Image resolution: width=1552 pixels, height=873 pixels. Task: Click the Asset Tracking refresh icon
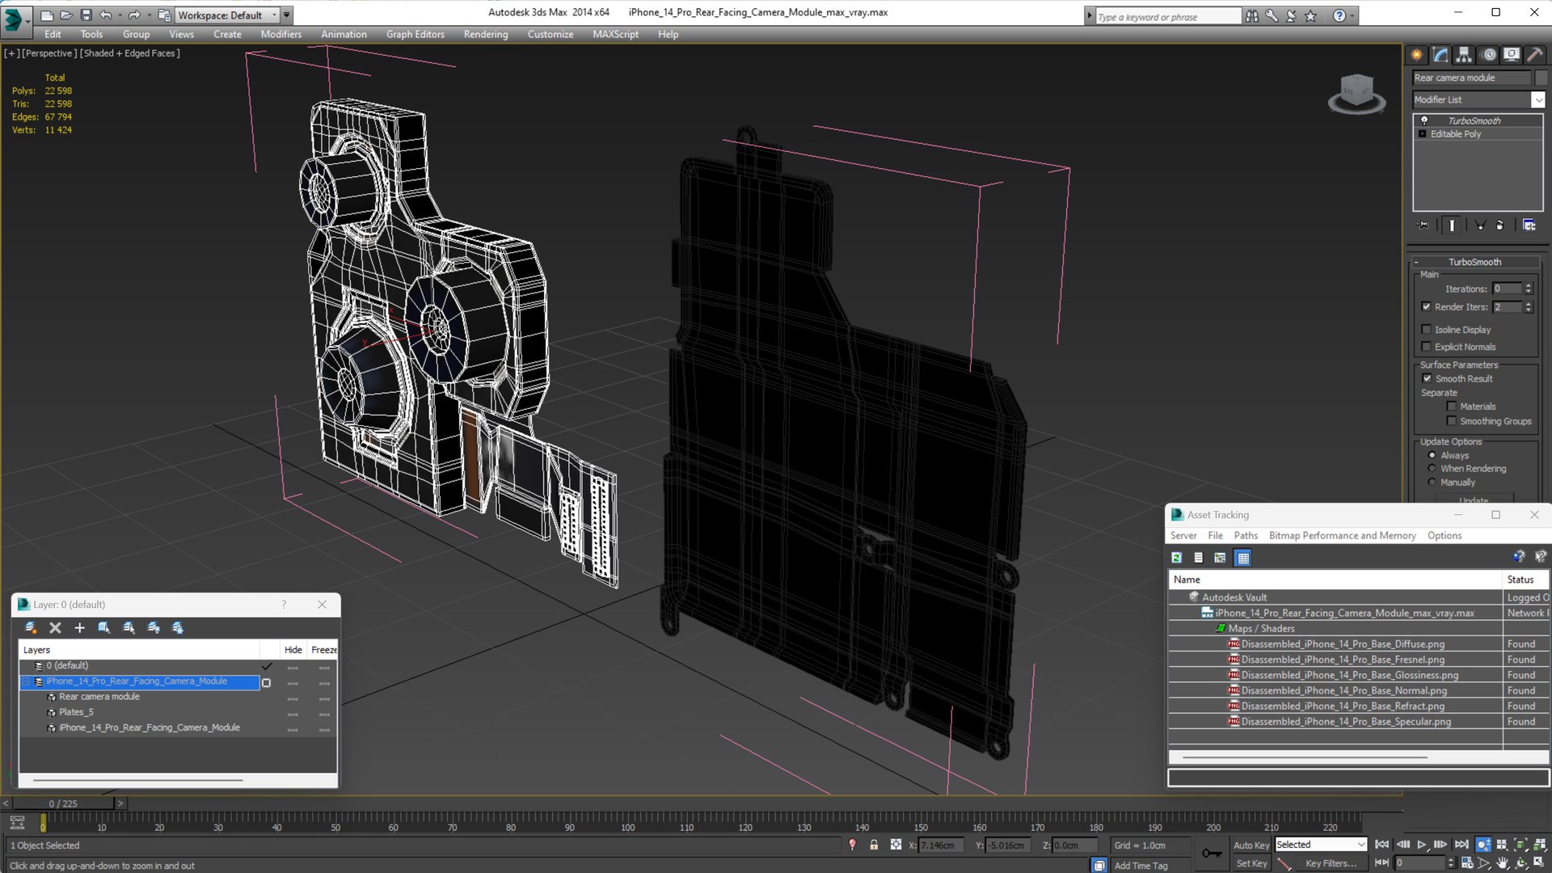1177,558
